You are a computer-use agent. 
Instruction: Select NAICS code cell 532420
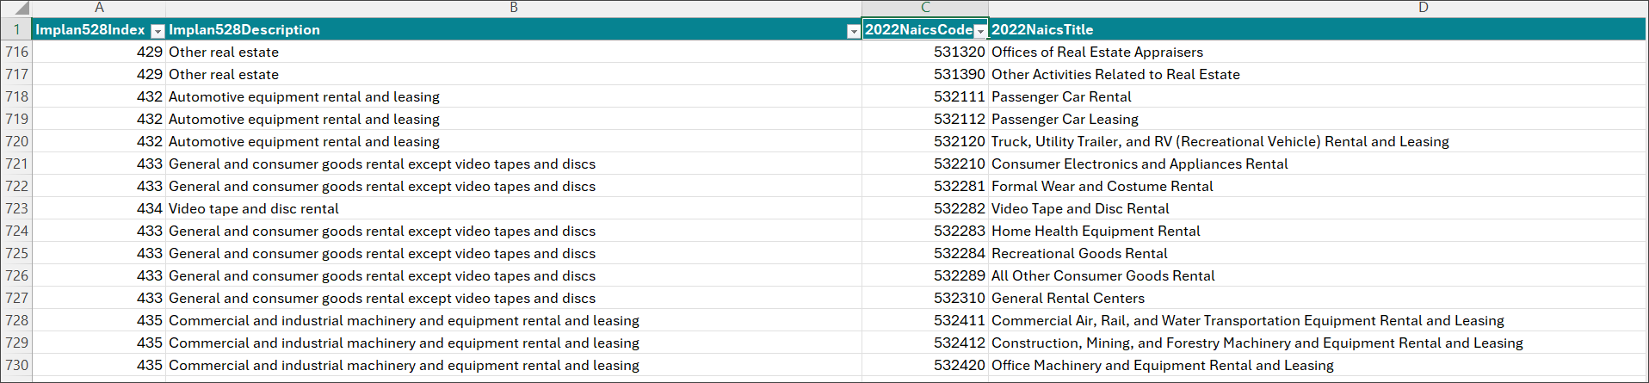(x=925, y=365)
